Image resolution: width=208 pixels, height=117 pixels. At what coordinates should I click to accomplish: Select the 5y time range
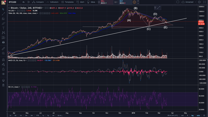pos(48,115)
